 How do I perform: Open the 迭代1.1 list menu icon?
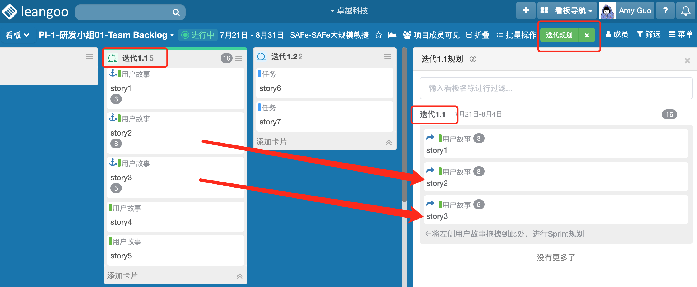(x=239, y=58)
